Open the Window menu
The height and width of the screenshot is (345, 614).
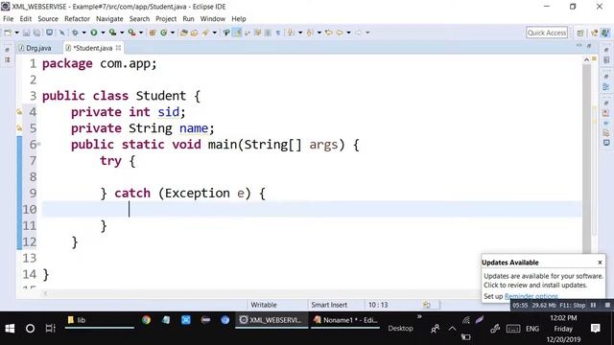pos(213,19)
